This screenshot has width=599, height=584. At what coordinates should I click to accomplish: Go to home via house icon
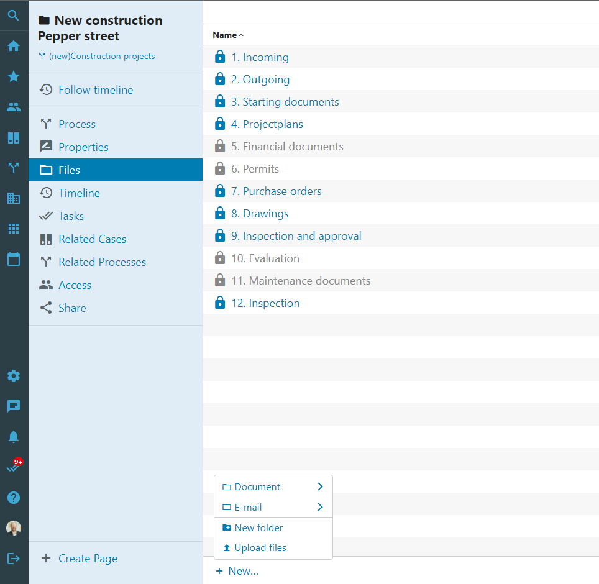tap(14, 46)
